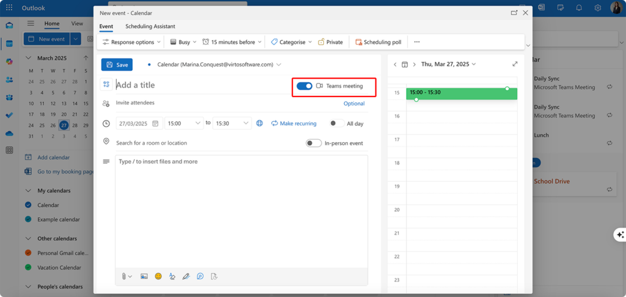Expand the 15 minutes before reminder dropdown
626x297 pixels.
(x=233, y=42)
